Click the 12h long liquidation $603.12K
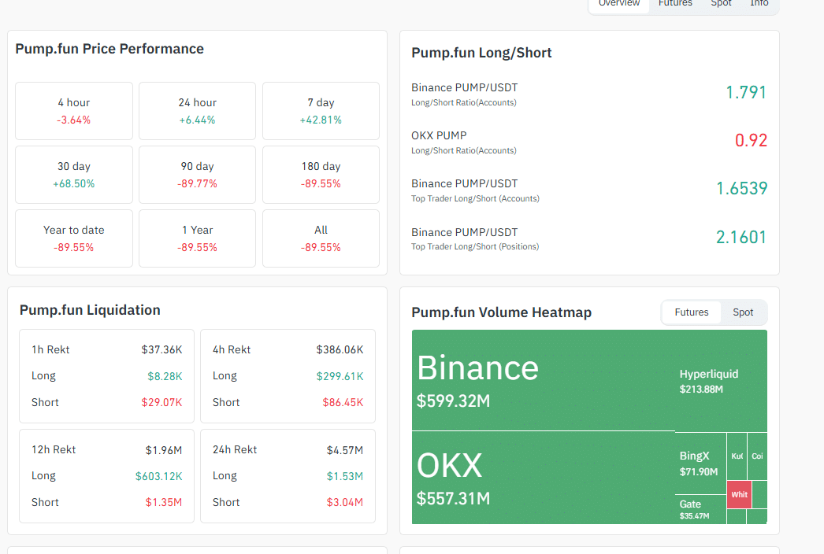This screenshot has width=824, height=554. [158, 476]
